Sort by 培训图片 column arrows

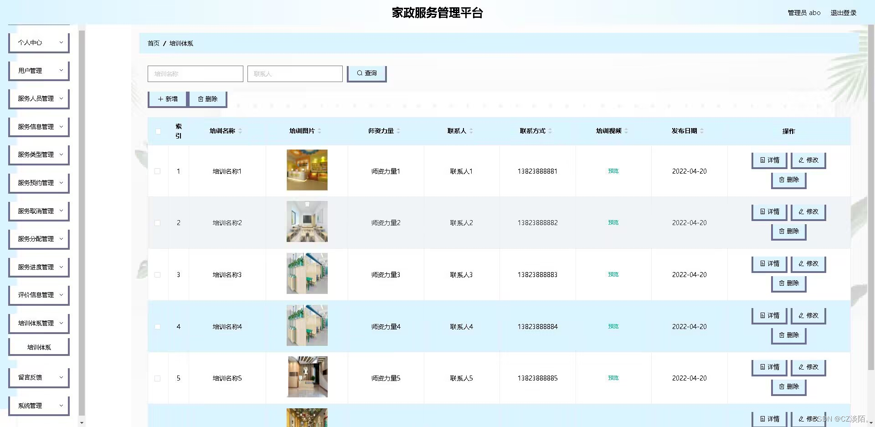click(x=319, y=131)
